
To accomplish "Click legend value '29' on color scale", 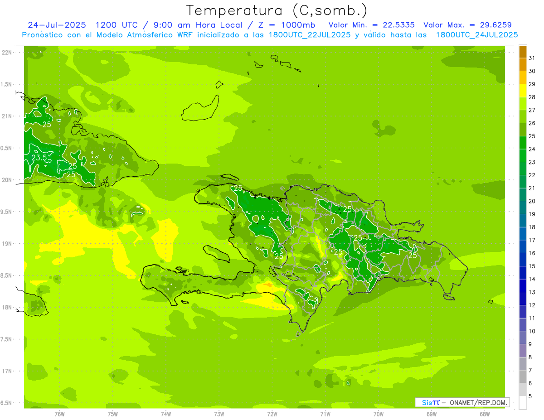I will click(x=532, y=84).
